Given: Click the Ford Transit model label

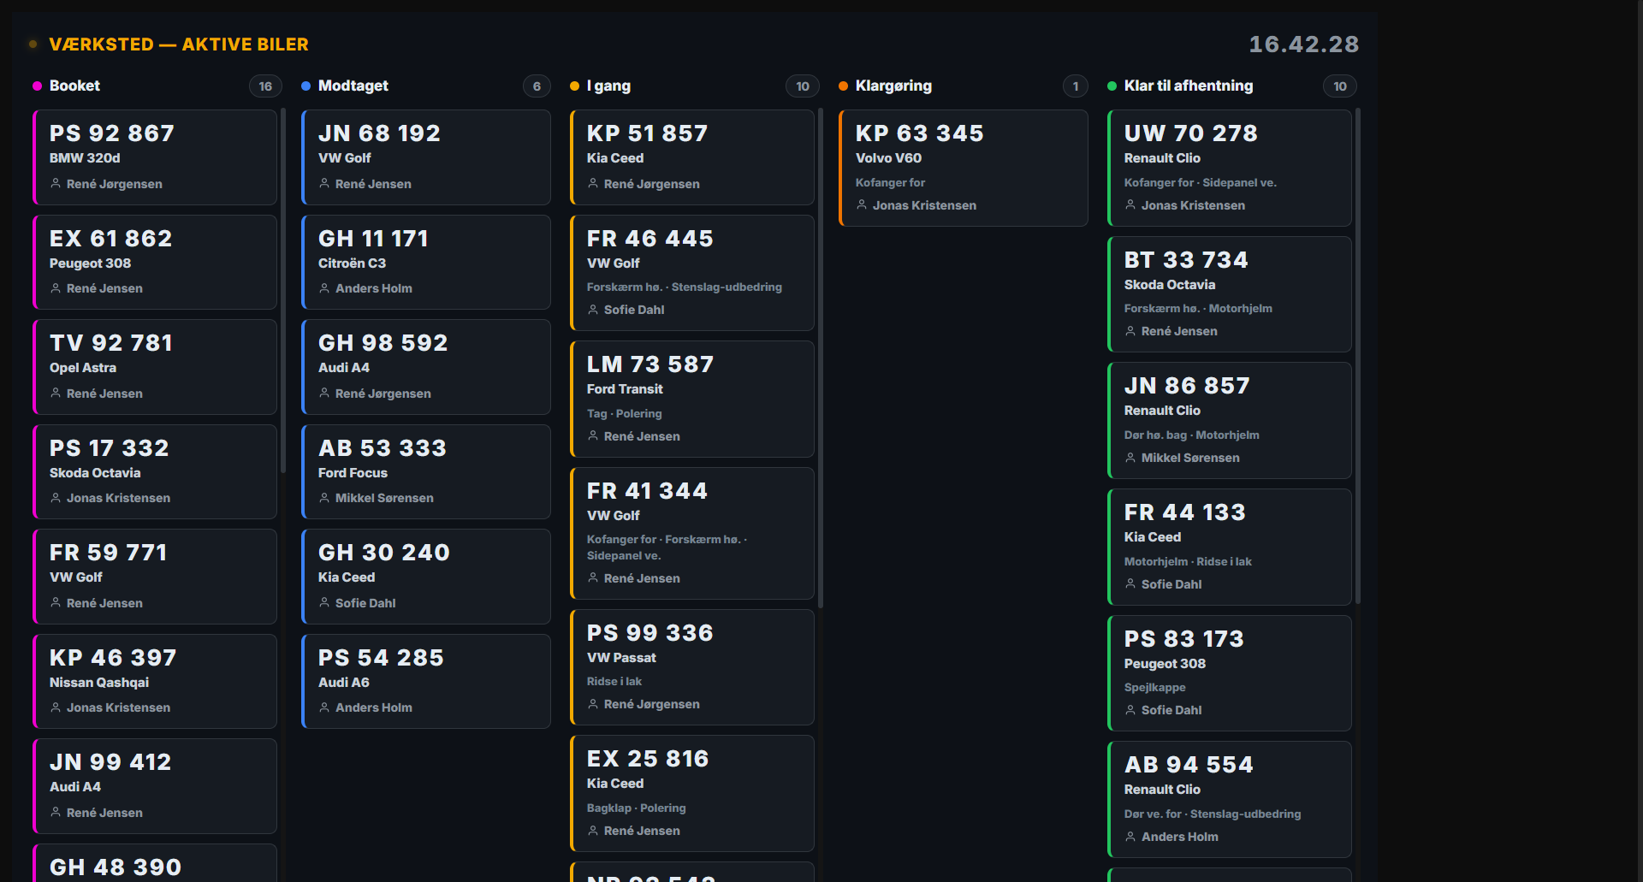Looking at the screenshot, I should [625, 389].
